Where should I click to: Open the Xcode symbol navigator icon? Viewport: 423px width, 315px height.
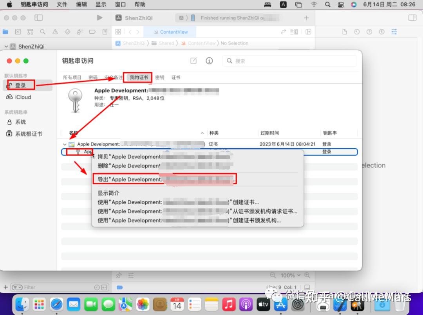pos(30,32)
